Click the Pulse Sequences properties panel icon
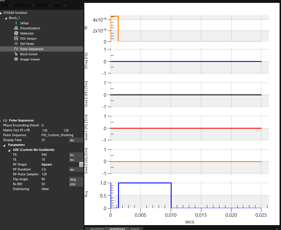Viewport: 281px width, 230px height. (5, 121)
